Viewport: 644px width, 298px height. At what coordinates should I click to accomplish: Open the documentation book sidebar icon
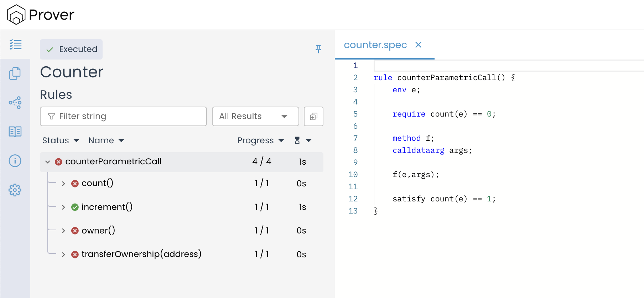(x=15, y=132)
